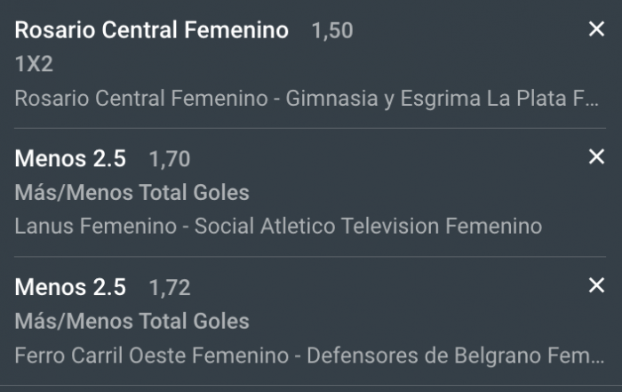Click Más/Menos Total Goles above Ferro match
Screen dimensions: 622x392
coord(132,321)
